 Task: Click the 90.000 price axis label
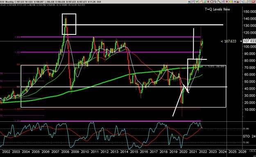(249, 54)
